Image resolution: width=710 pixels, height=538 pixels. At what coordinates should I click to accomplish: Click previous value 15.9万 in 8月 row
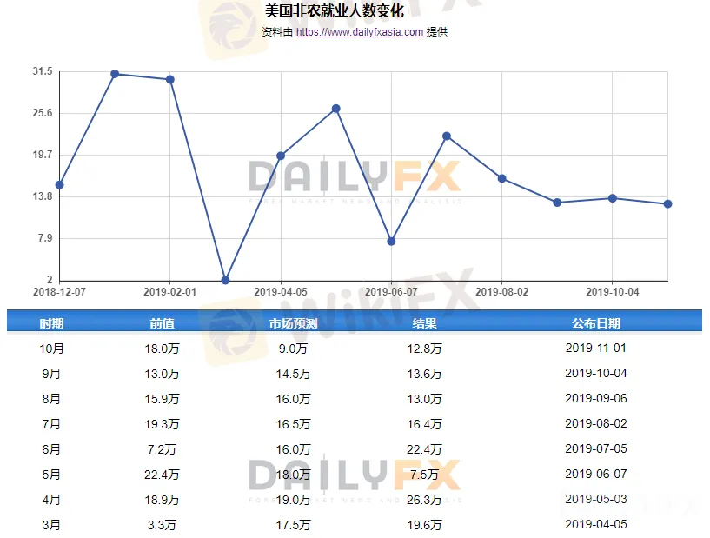pos(163,399)
